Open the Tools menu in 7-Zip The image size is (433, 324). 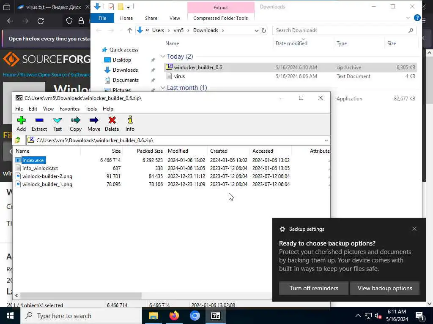click(91, 109)
